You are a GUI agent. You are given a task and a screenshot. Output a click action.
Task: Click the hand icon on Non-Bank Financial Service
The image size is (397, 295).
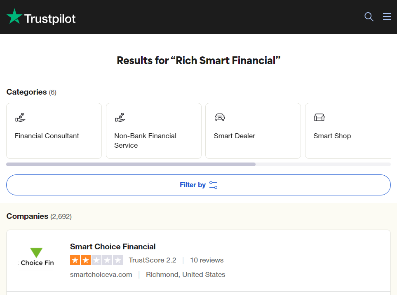(120, 117)
